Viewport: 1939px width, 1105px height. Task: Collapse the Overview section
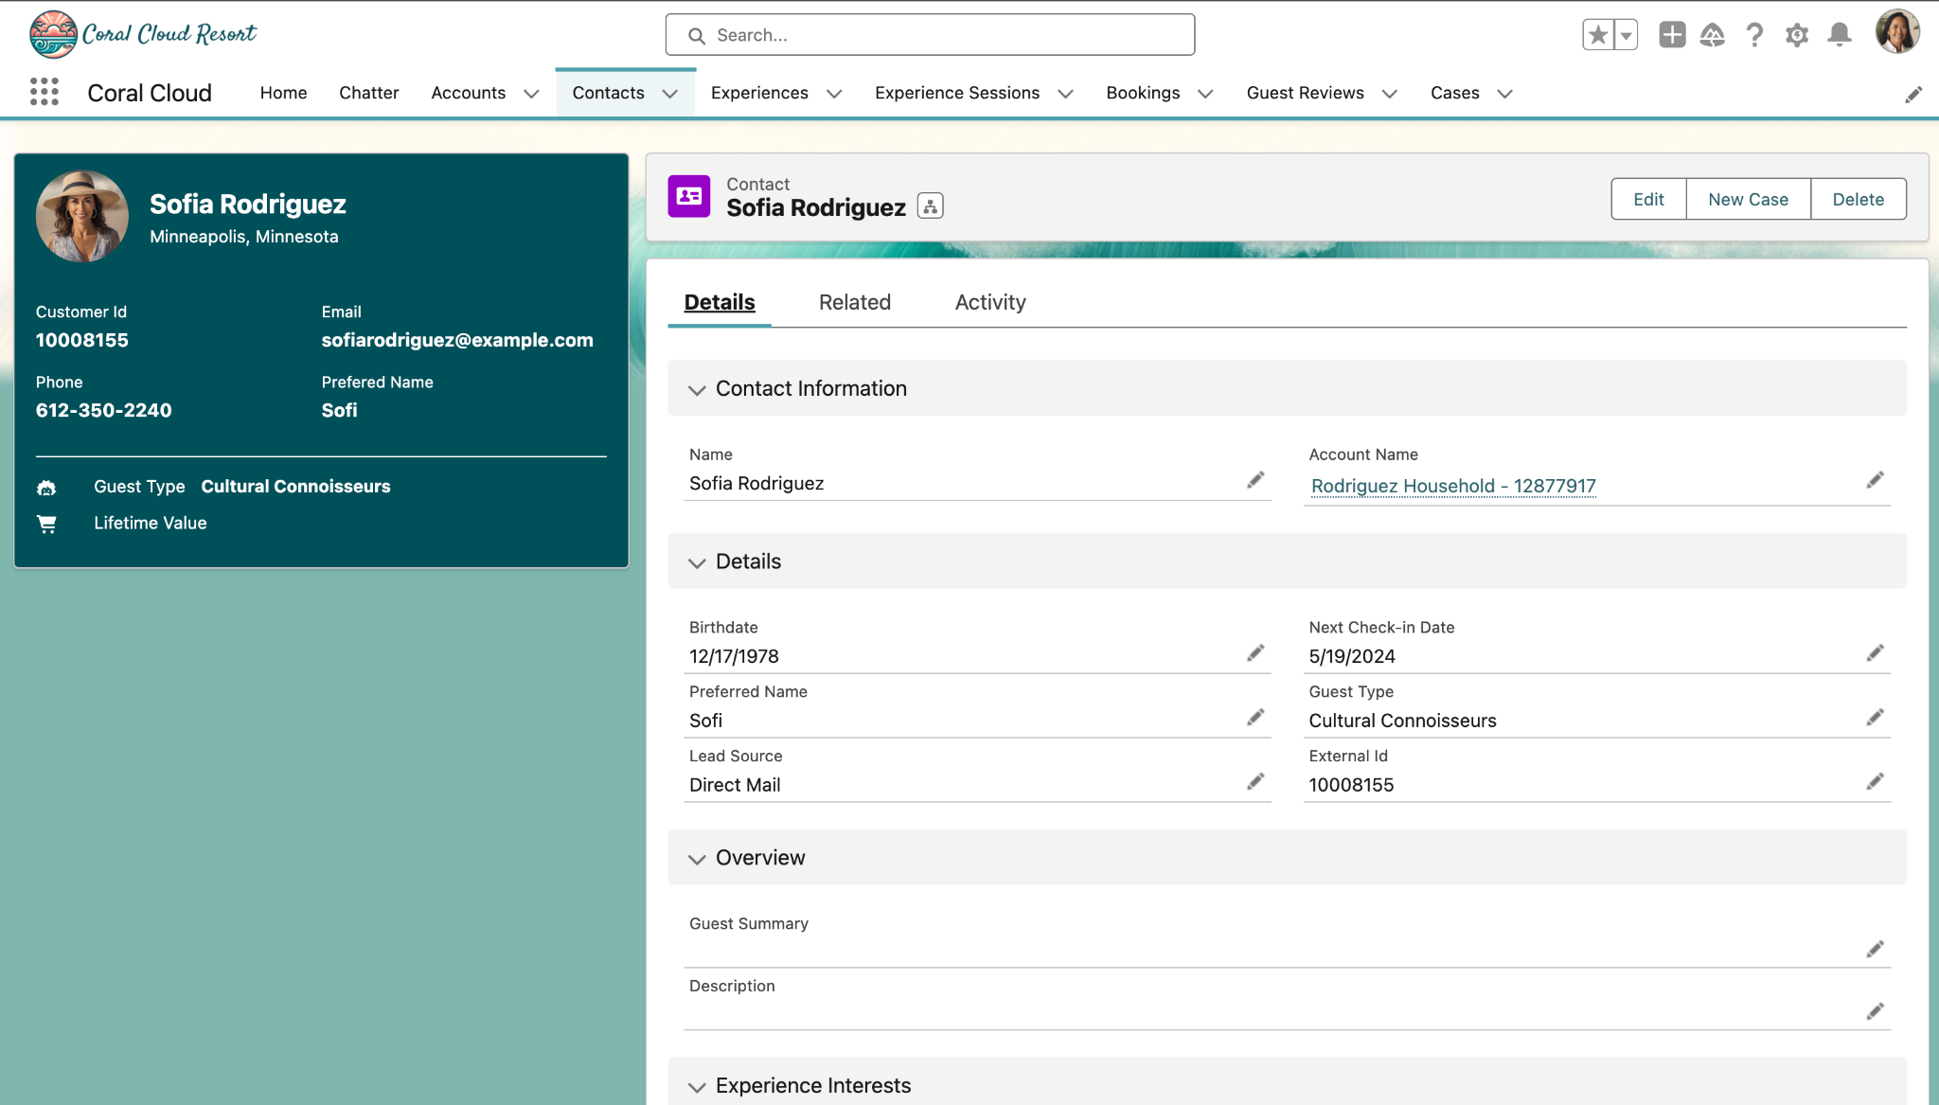[697, 859]
